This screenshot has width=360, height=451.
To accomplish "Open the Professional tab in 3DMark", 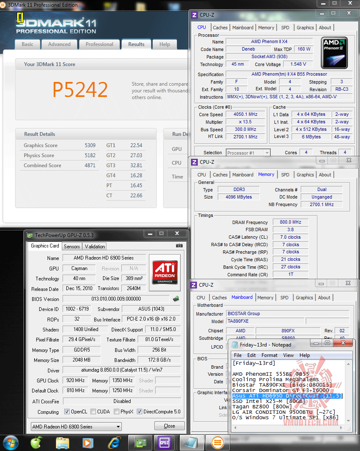I will point(99,44).
